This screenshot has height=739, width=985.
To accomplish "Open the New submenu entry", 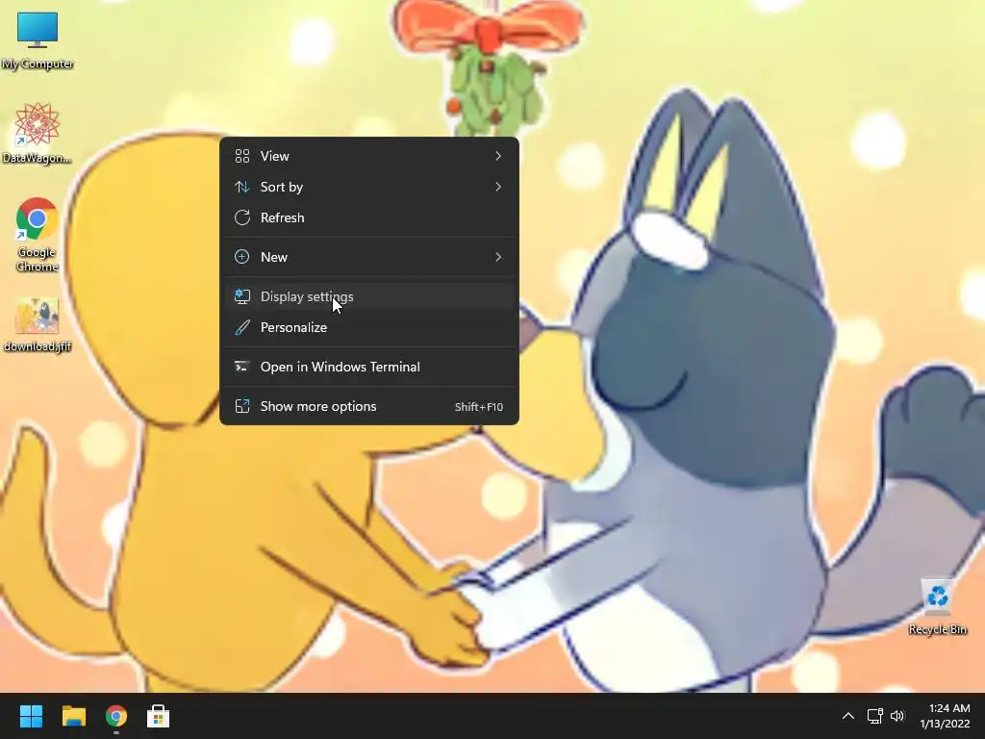I will click(x=368, y=257).
